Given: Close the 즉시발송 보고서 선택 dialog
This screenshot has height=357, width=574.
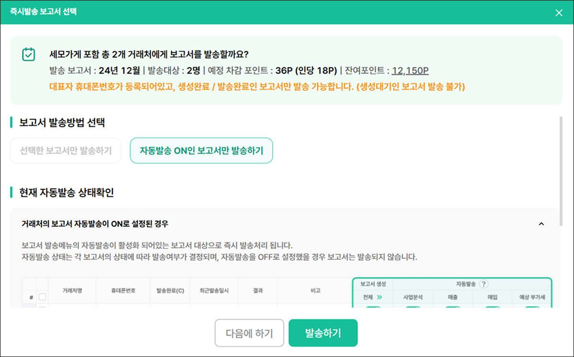Looking at the screenshot, I should point(559,13).
